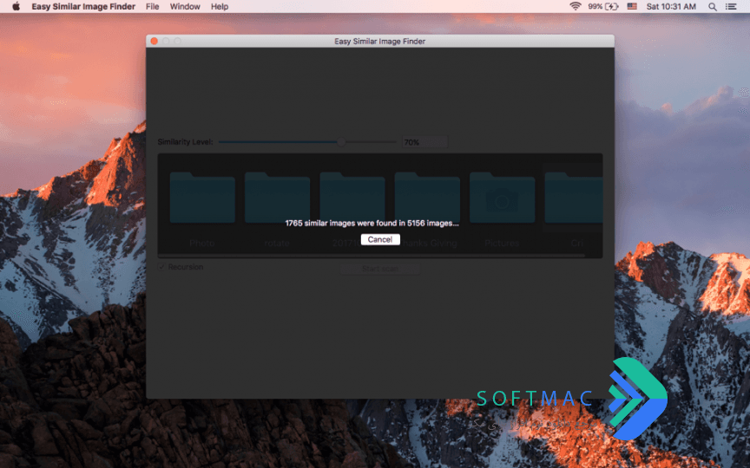Open the US flag input source menu
This screenshot has height=468, width=750.
(x=632, y=6)
